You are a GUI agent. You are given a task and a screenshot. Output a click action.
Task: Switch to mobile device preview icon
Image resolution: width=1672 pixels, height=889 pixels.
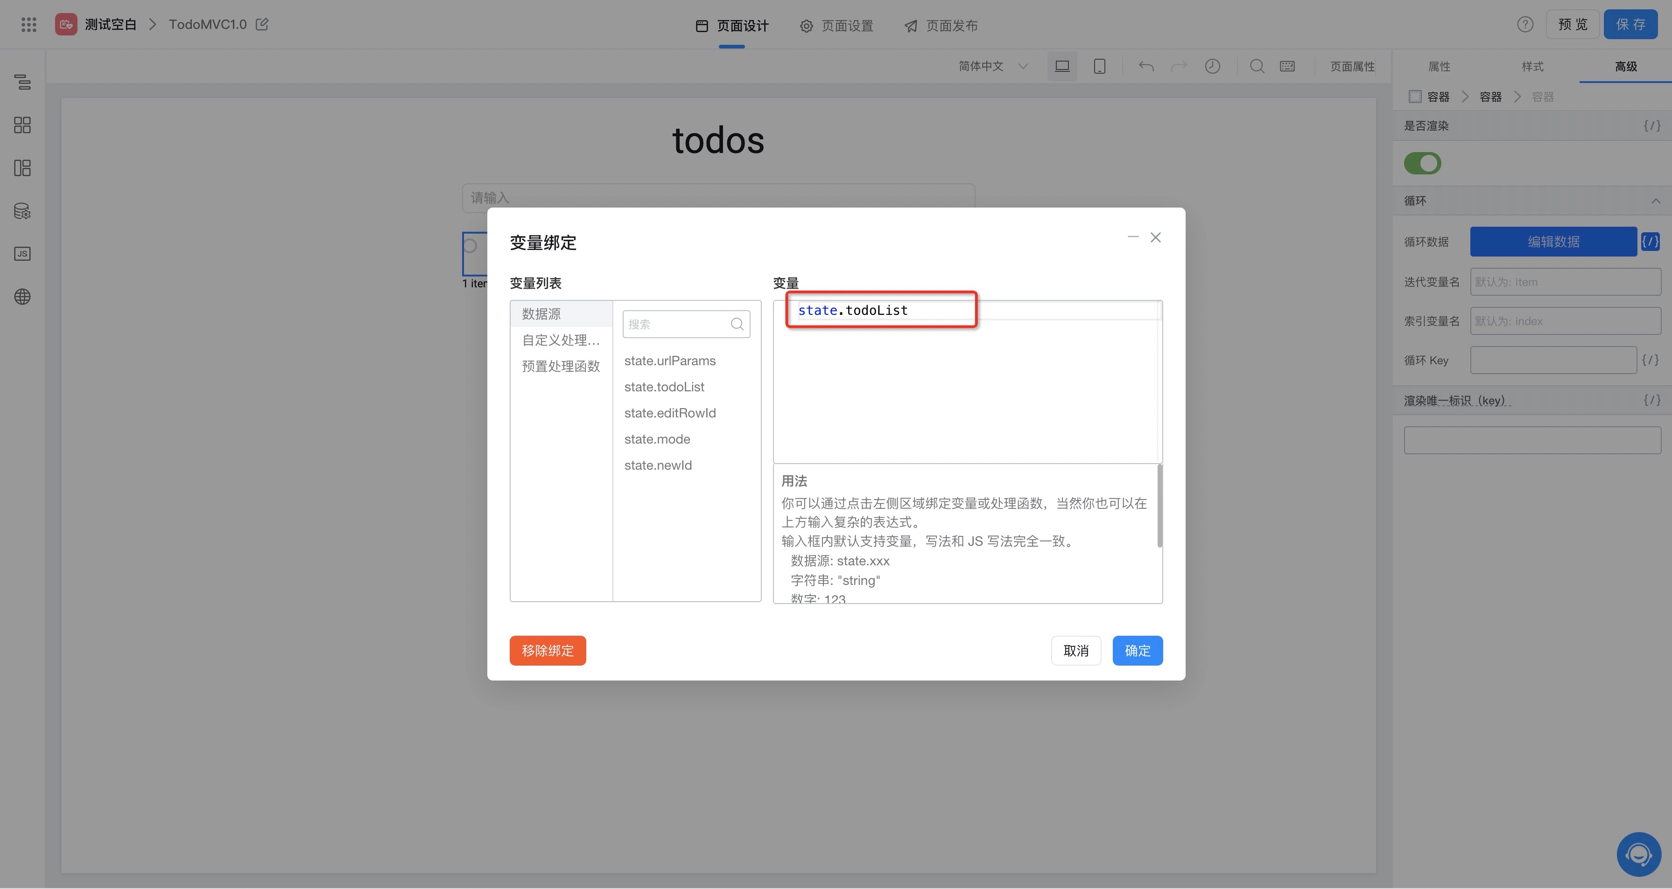tap(1100, 66)
